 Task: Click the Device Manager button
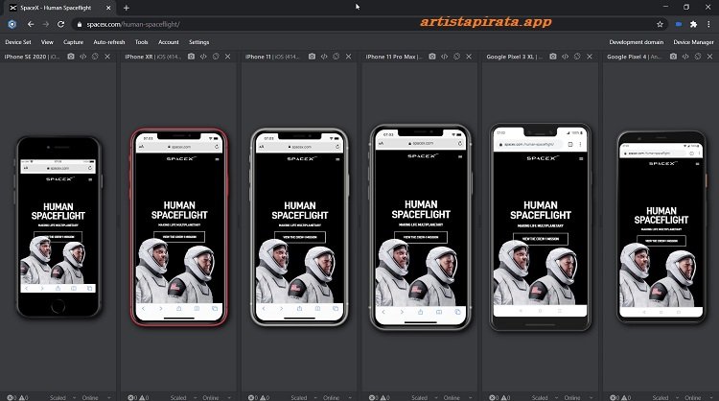coord(693,42)
